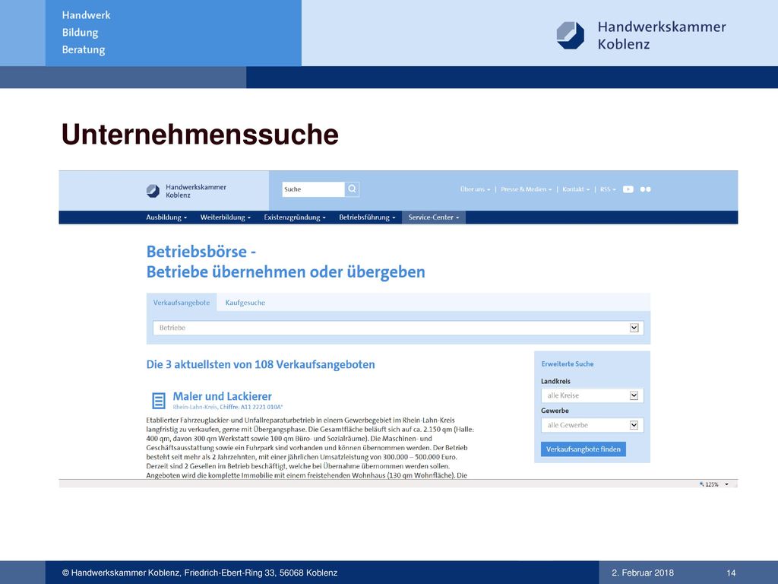The width and height of the screenshot is (778, 584).
Task: Expand the Existenzgründung menu
Action: click(x=295, y=217)
